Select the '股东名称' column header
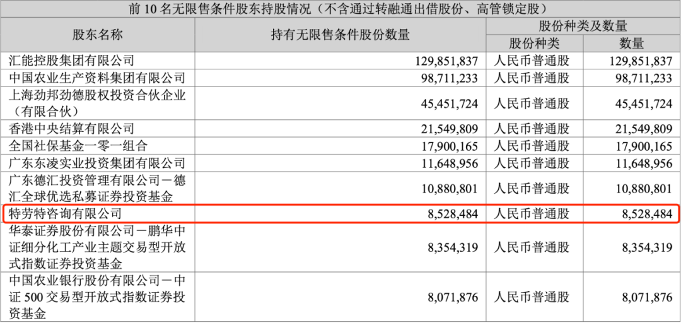Screen dimensions: 681x325 pyautogui.click(x=97, y=35)
